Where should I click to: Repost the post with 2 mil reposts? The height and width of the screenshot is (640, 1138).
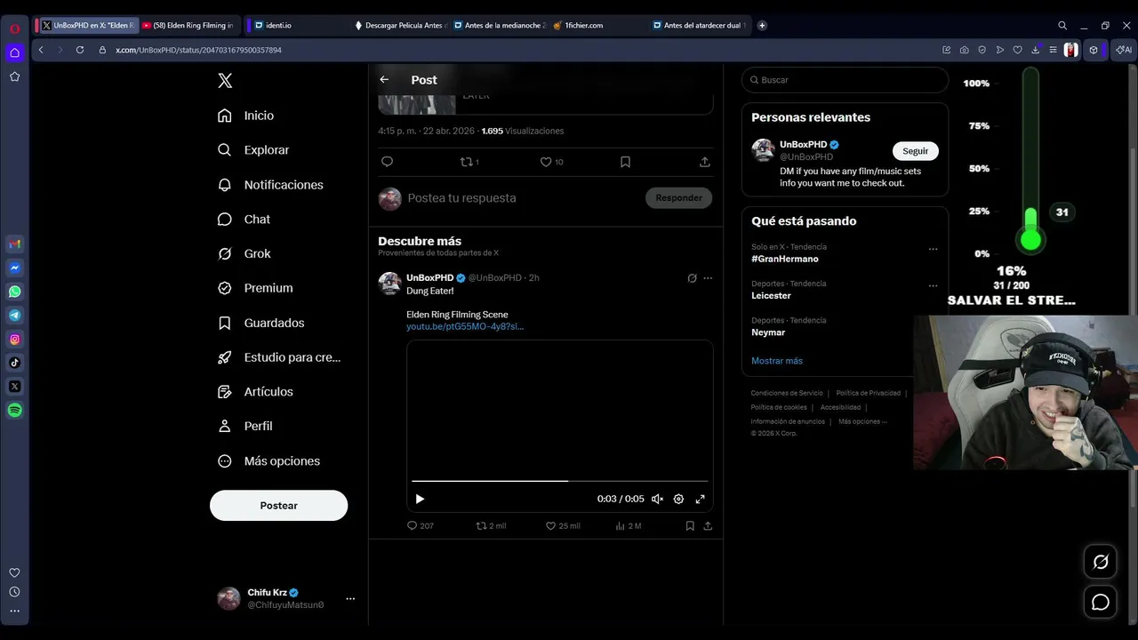click(x=491, y=526)
